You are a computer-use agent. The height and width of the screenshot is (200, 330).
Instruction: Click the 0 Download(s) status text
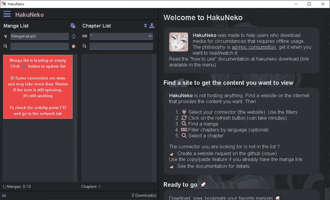tap(144, 195)
